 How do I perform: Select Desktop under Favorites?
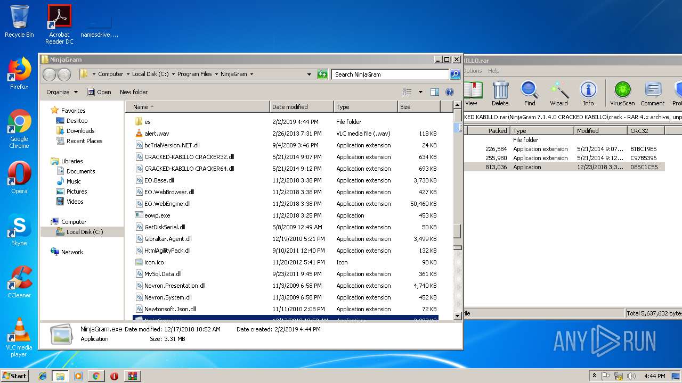pos(77,121)
